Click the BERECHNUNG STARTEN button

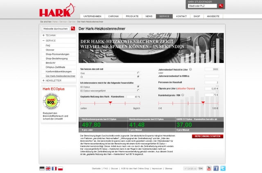click(208, 136)
